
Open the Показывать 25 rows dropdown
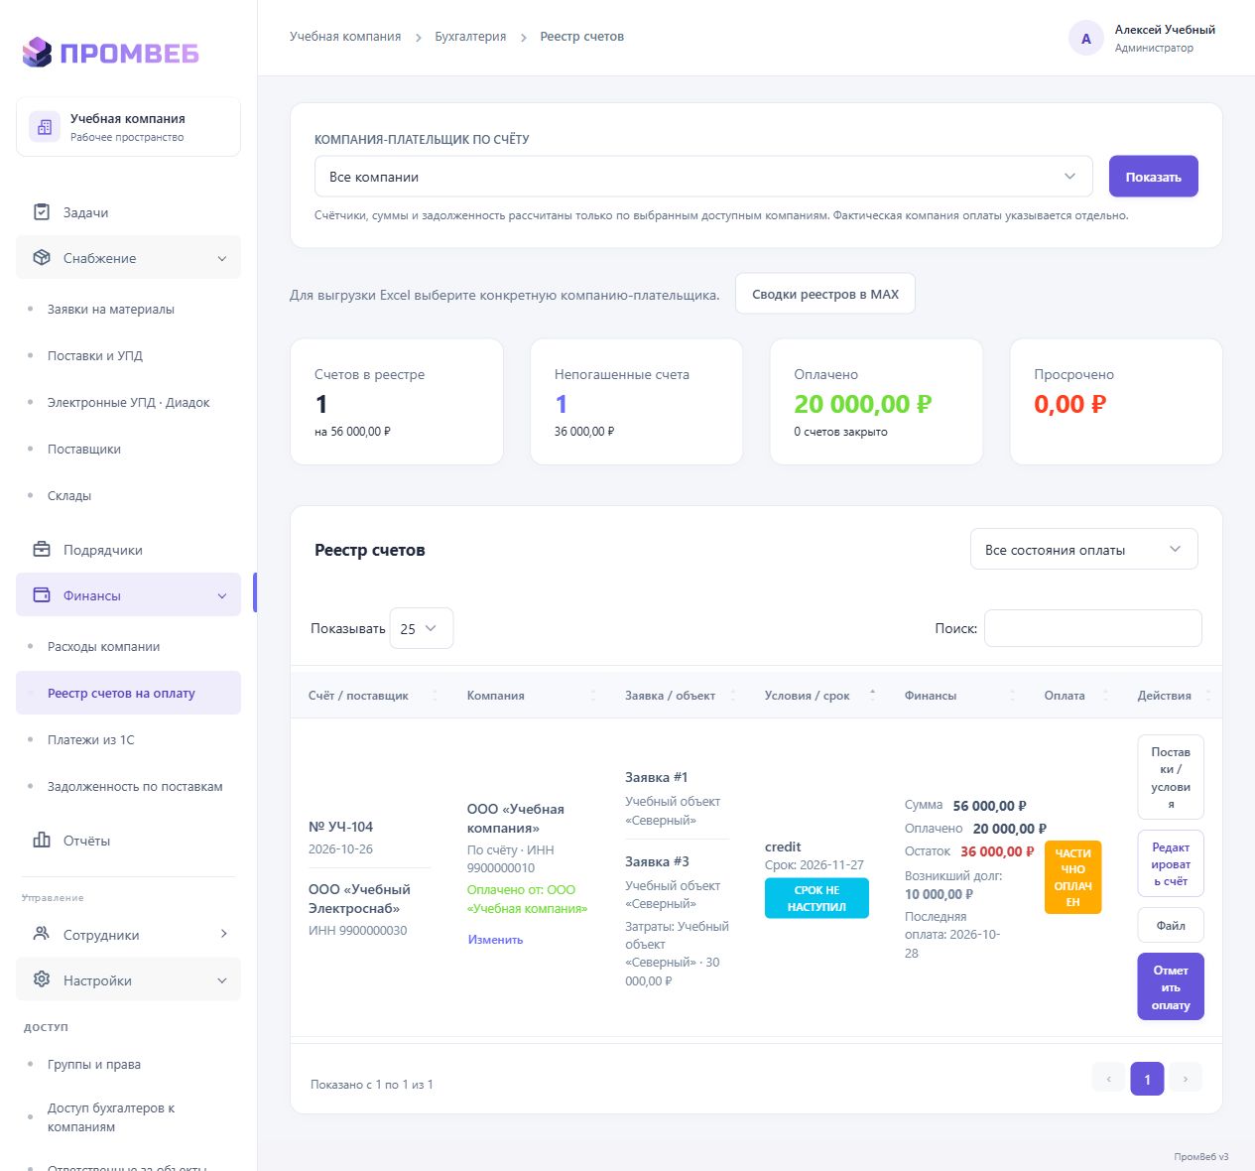pos(422,628)
